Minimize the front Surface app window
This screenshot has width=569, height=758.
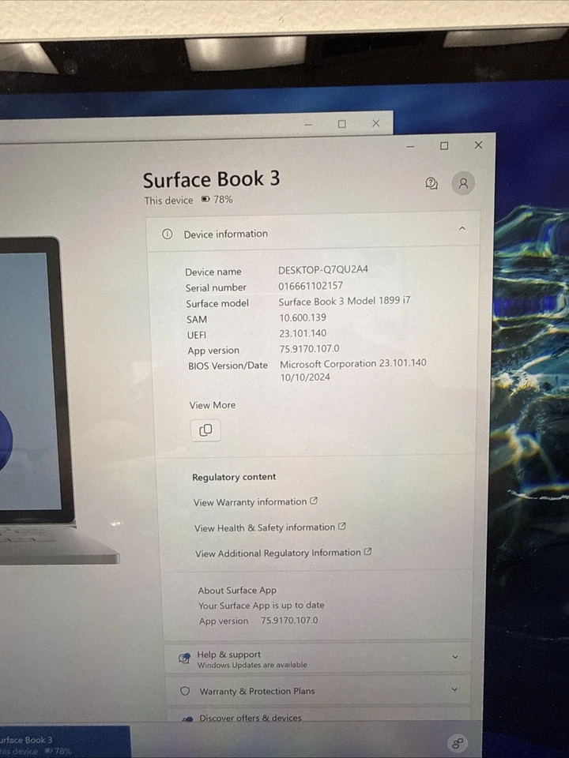(410, 146)
